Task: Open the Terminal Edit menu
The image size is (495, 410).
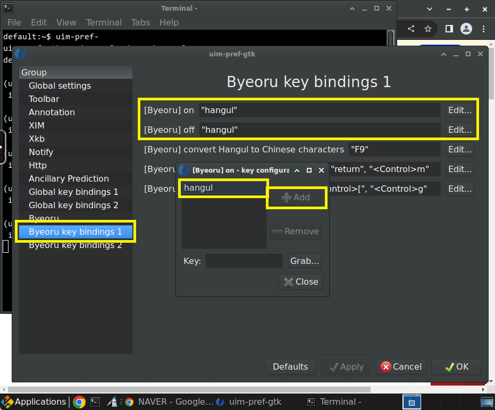Action: point(39,23)
